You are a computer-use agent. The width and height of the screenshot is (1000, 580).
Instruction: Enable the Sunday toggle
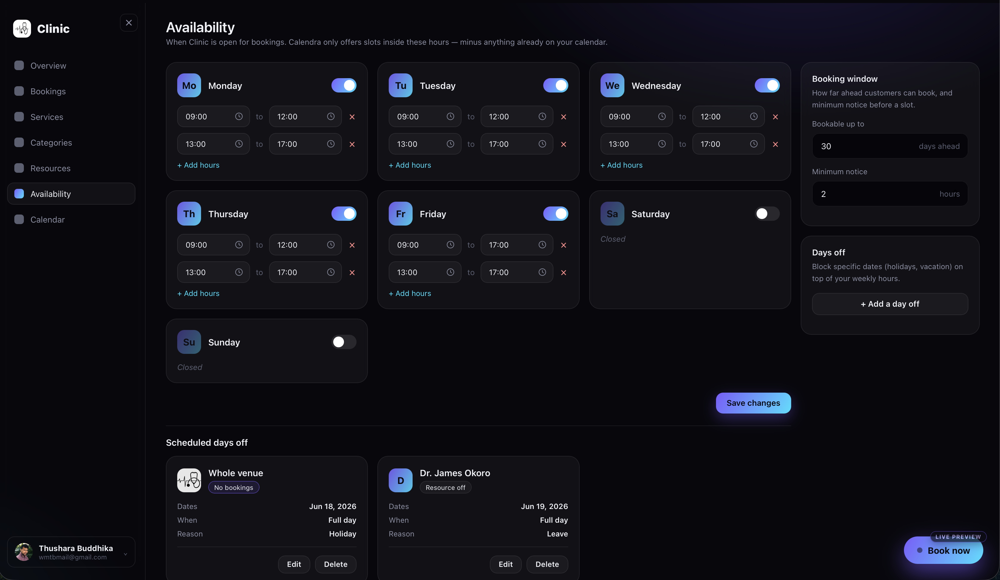click(344, 342)
